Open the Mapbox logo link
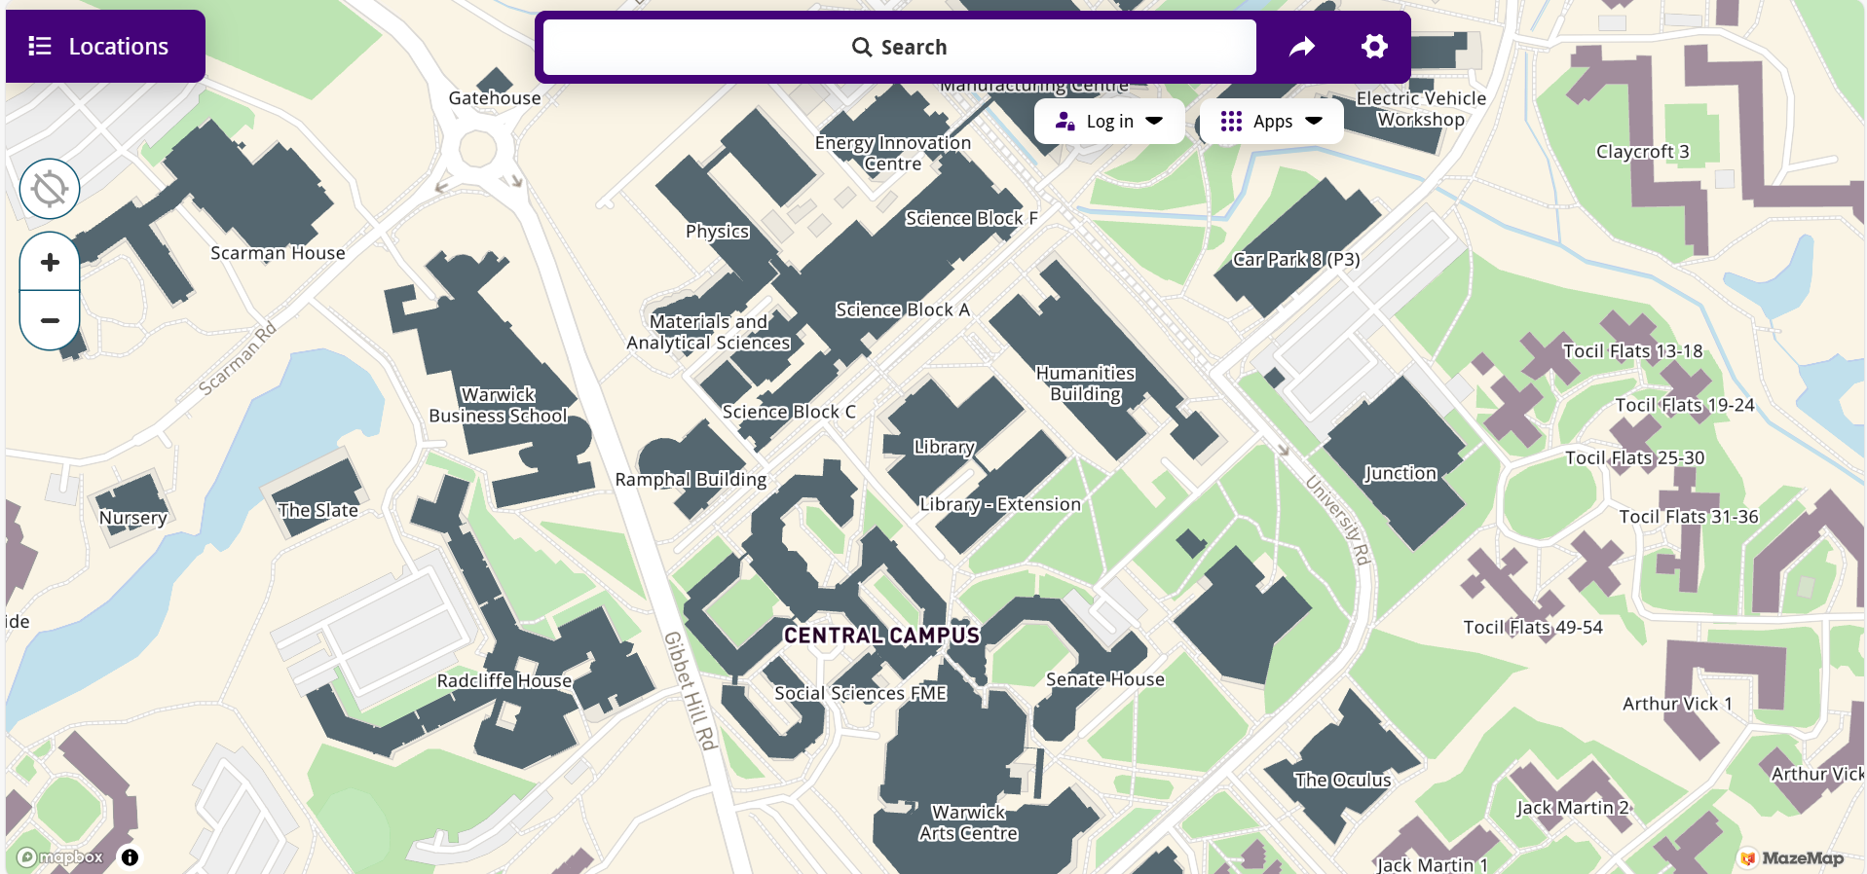The width and height of the screenshot is (1867, 874). [61, 857]
